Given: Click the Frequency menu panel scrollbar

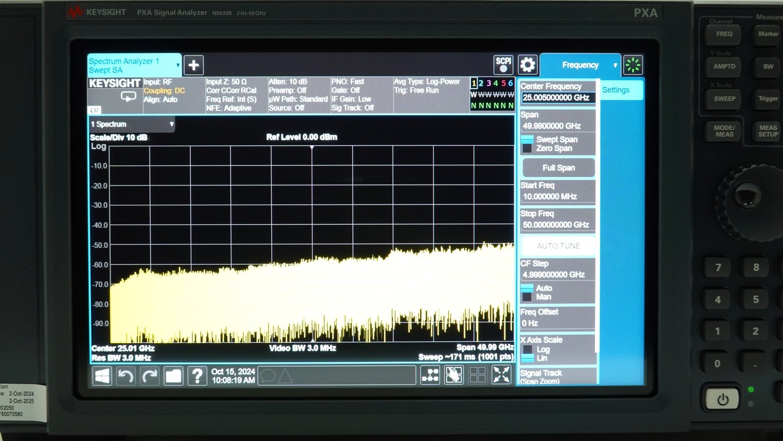Looking at the screenshot, I should 597,215.
